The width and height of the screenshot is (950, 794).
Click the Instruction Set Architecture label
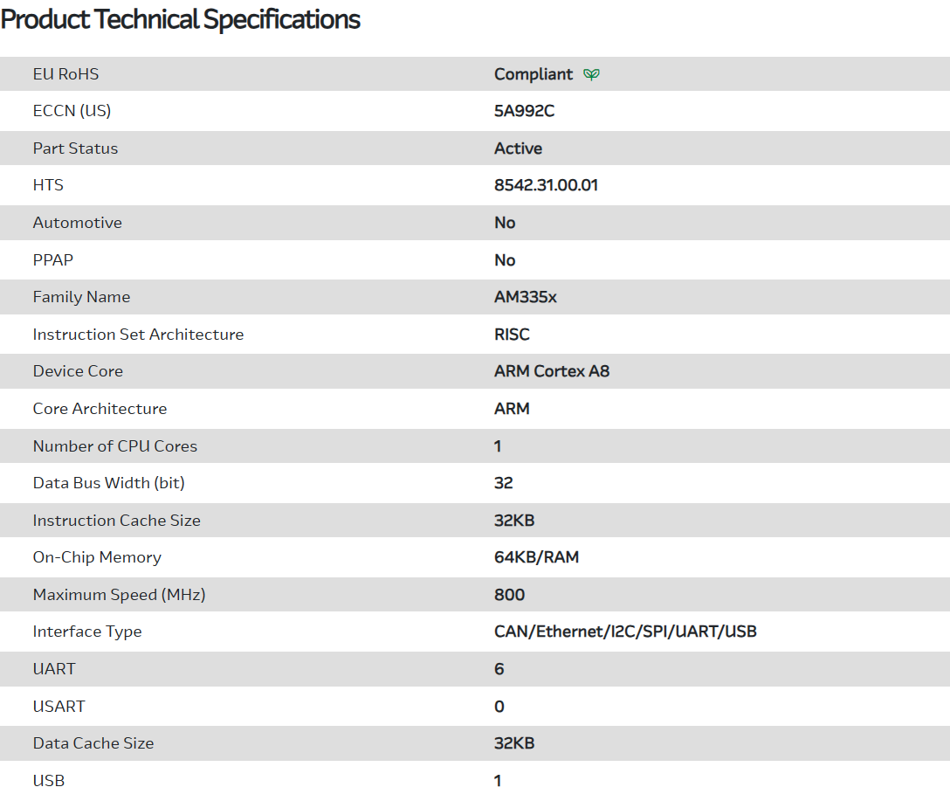(138, 335)
